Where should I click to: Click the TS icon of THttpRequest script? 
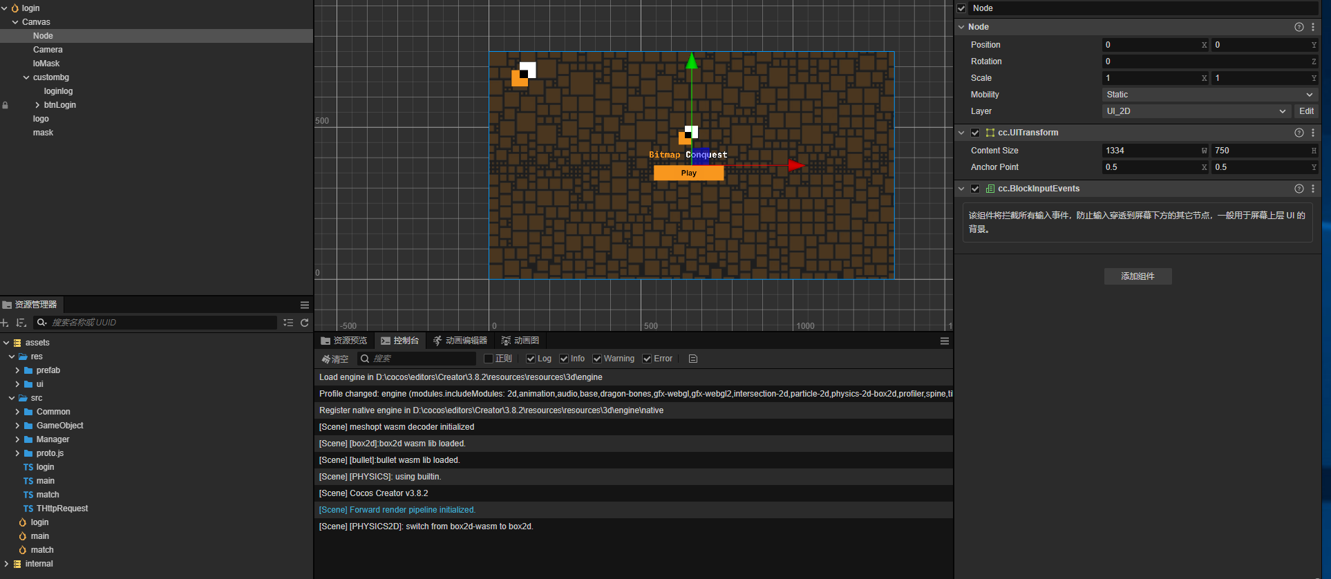(28, 509)
